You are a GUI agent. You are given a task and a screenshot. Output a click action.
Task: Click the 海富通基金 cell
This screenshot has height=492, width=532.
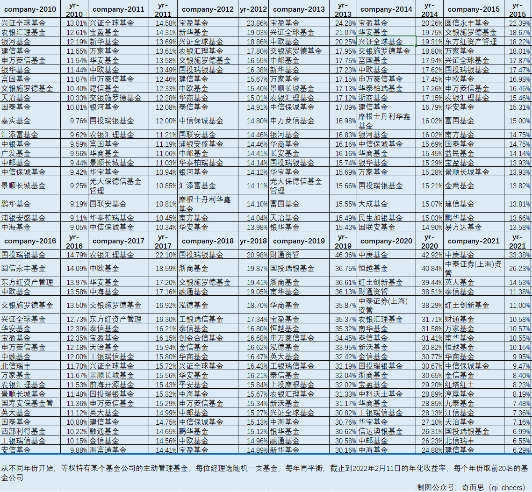tap(118, 449)
